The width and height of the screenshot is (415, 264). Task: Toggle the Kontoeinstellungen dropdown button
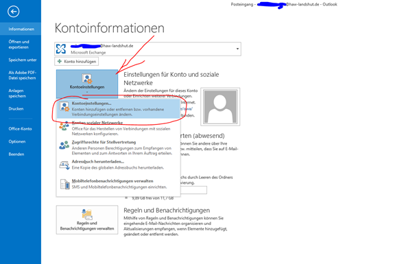87,84
